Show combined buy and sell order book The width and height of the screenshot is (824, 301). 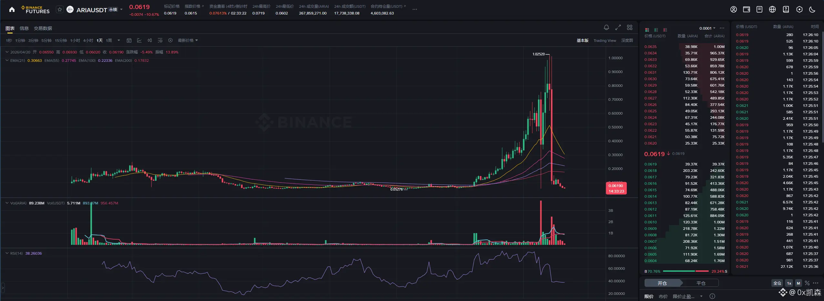pyautogui.click(x=647, y=30)
